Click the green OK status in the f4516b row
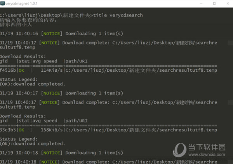Screen dimensions: 233x164 point(21,70)
